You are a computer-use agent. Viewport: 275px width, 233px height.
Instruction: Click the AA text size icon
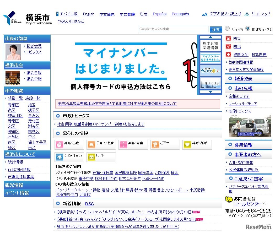click(x=204, y=15)
